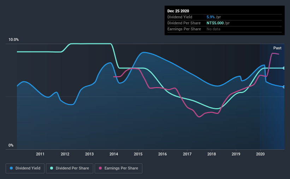Click the tooltip Dividend Per Share row label
This screenshot has width=290, height=179.
pyautogui.click(x=184, y=23)
